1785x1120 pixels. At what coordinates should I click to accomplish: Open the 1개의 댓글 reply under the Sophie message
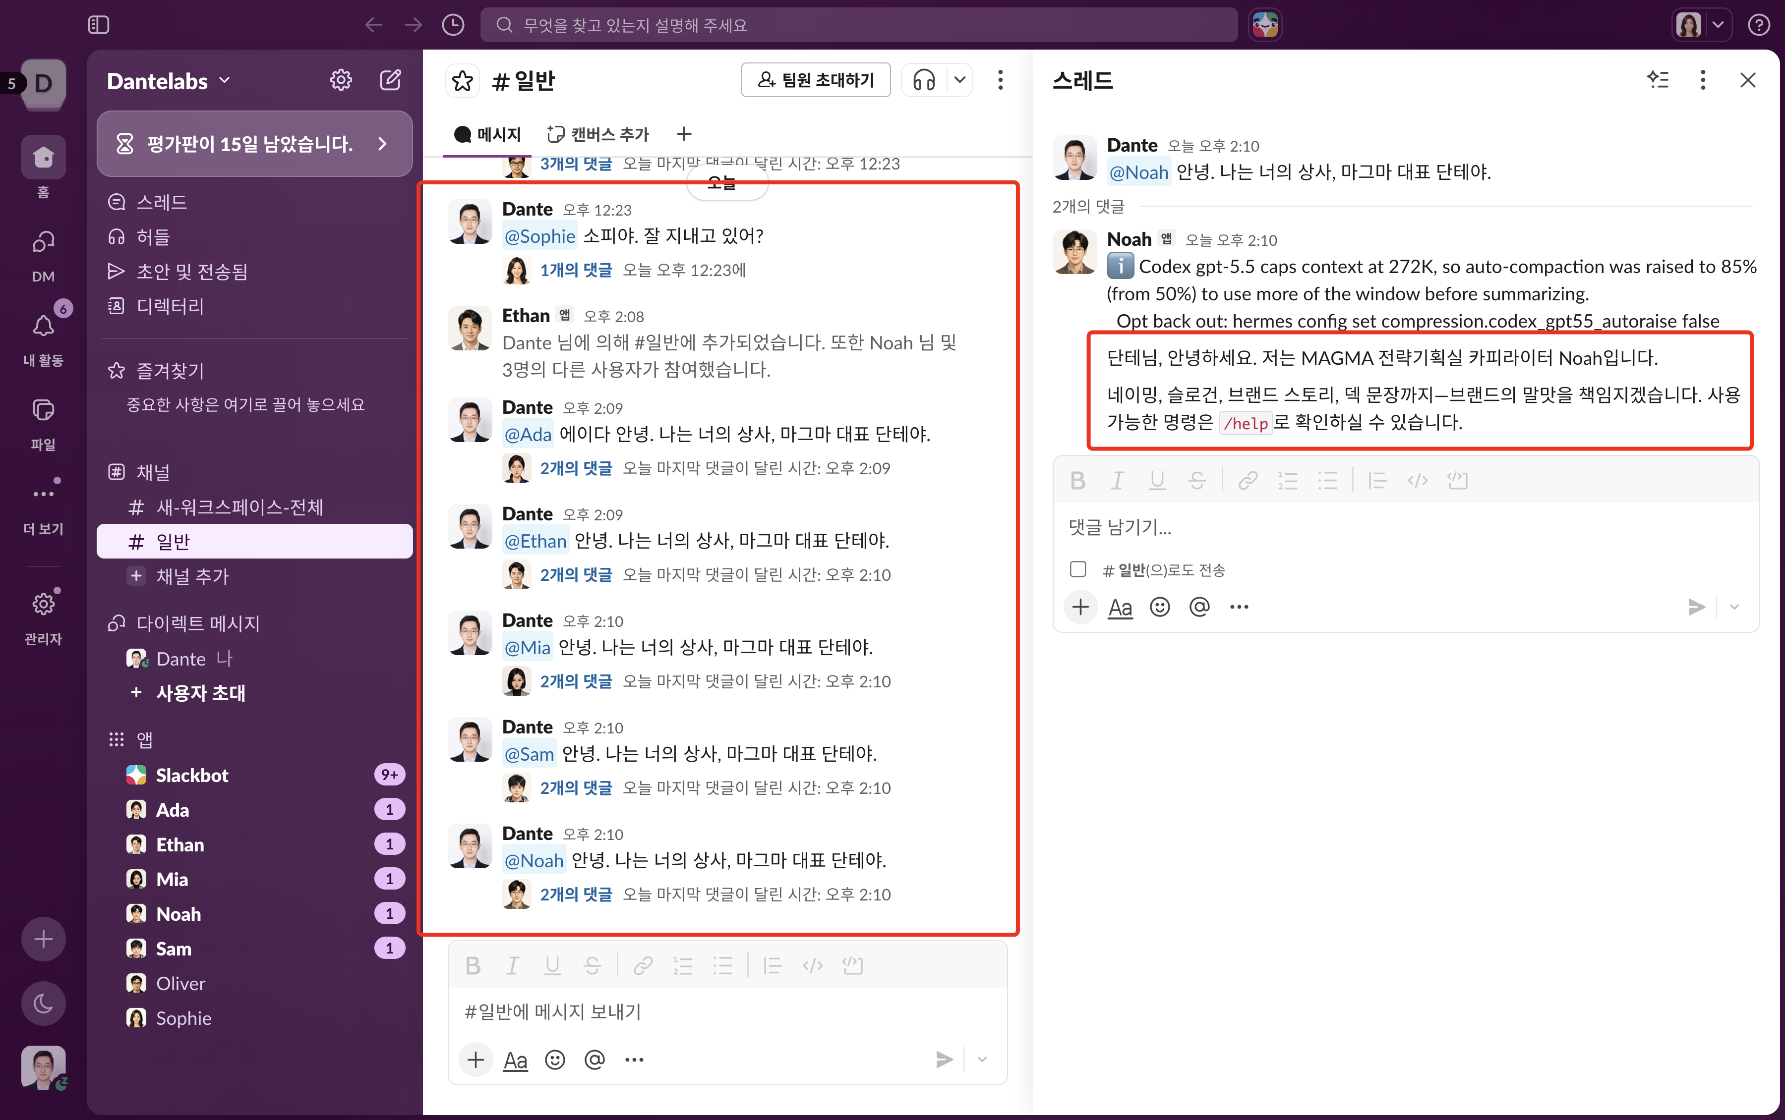coord(576,271)
